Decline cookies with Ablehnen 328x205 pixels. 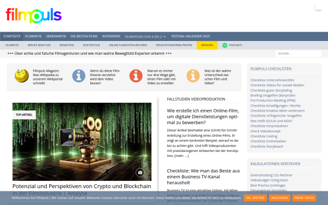point(279,198)
